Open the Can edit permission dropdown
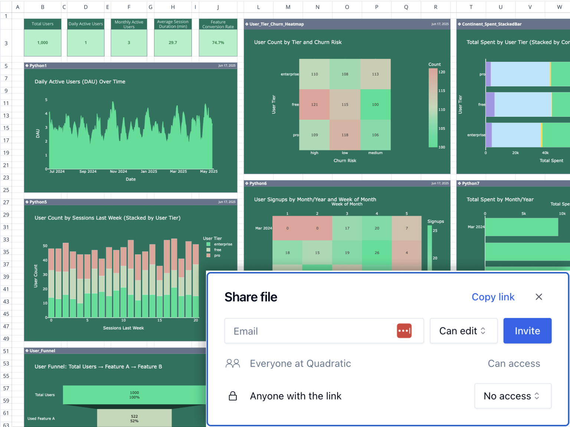This screenshot has width=570, height=427. pos(463,331)
